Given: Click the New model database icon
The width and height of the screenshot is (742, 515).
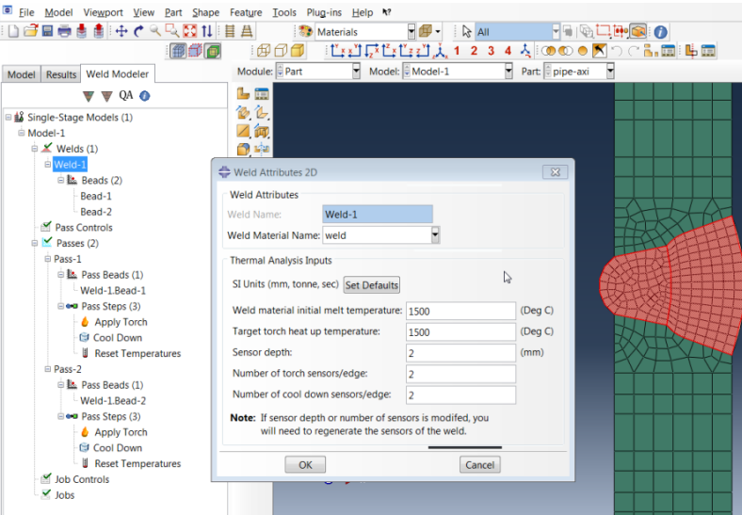Looking at the screenshot, I should [x=13, y=31].
